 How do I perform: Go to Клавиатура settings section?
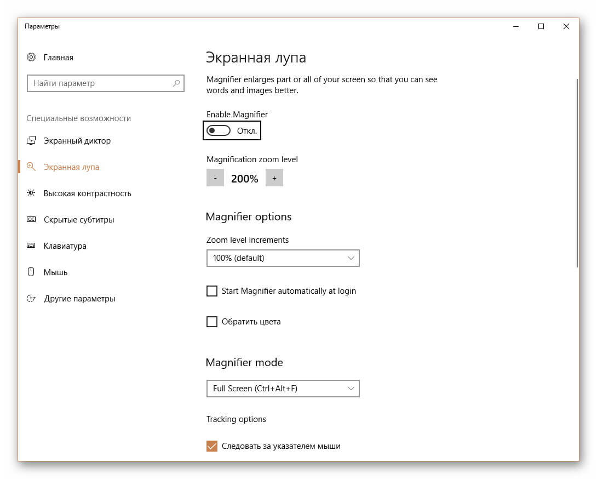point(65,246)
